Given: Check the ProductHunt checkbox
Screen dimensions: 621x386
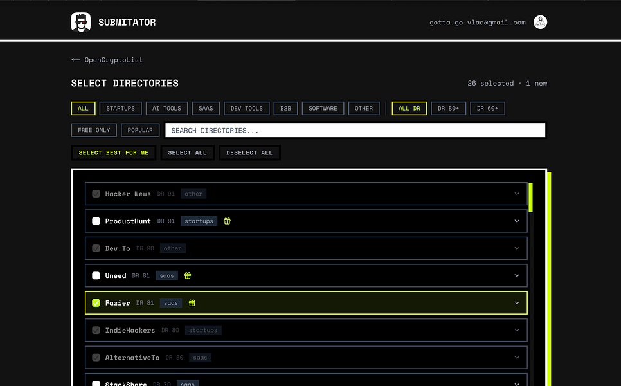Looking at the screenshot, I should click(96, 221).
